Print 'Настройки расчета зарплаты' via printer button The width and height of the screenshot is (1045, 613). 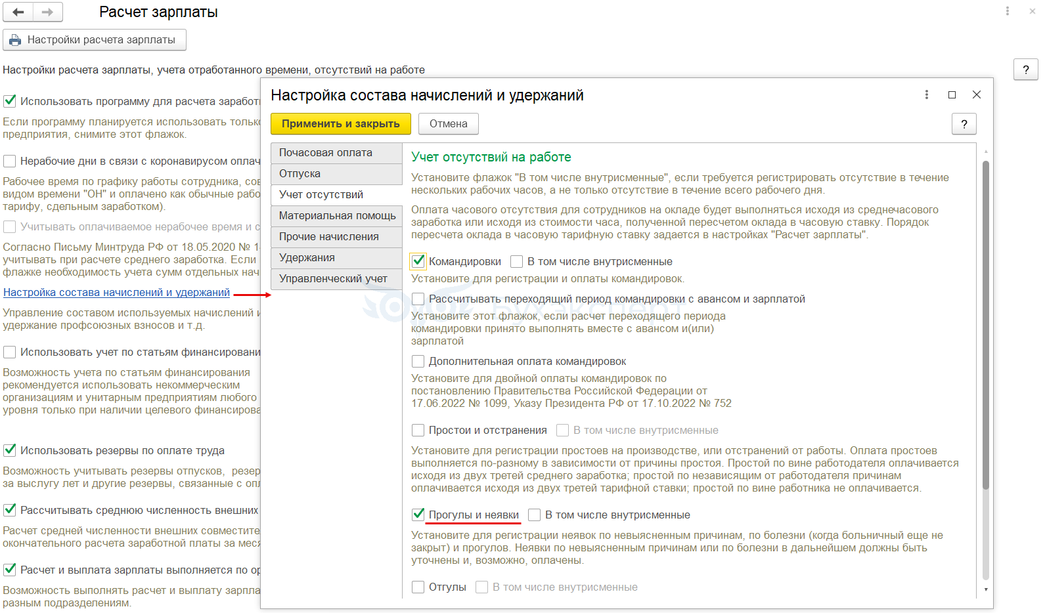point(95,40)
